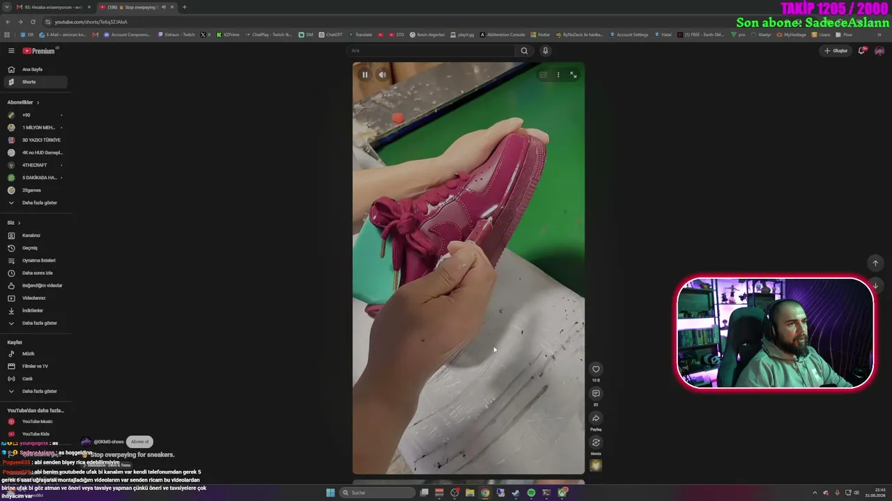892x501 pixels.
Task: Click the Oluştur create button
Action: coord(836,51)
